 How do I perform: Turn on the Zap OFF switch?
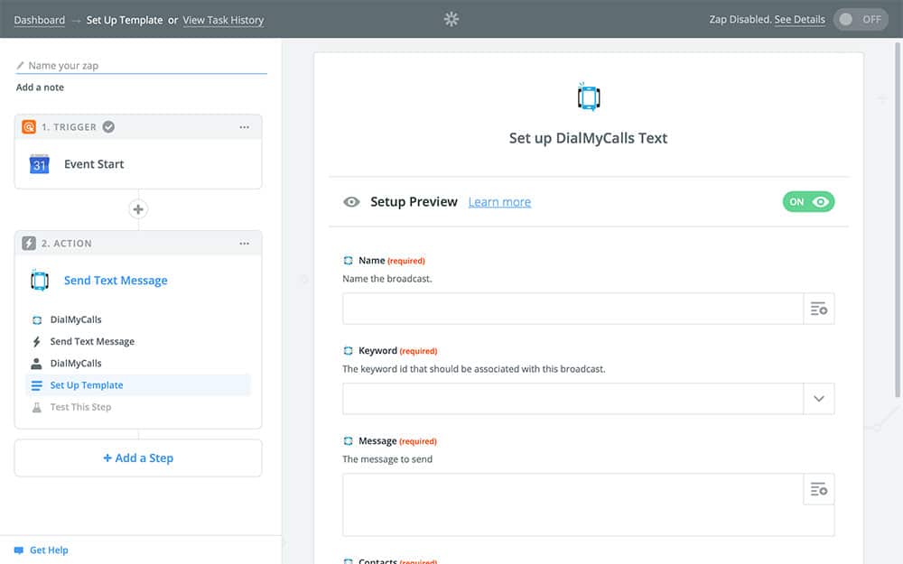861,20
